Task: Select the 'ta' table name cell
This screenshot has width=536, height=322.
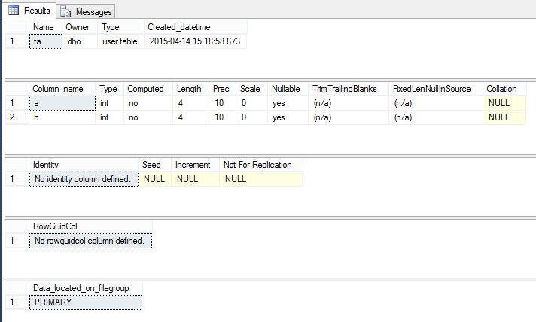Action: 46,41
